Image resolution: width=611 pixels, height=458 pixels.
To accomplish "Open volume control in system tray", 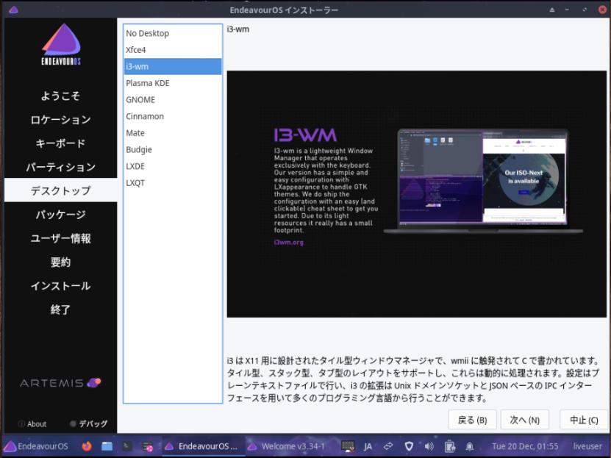I will (429, 446).
